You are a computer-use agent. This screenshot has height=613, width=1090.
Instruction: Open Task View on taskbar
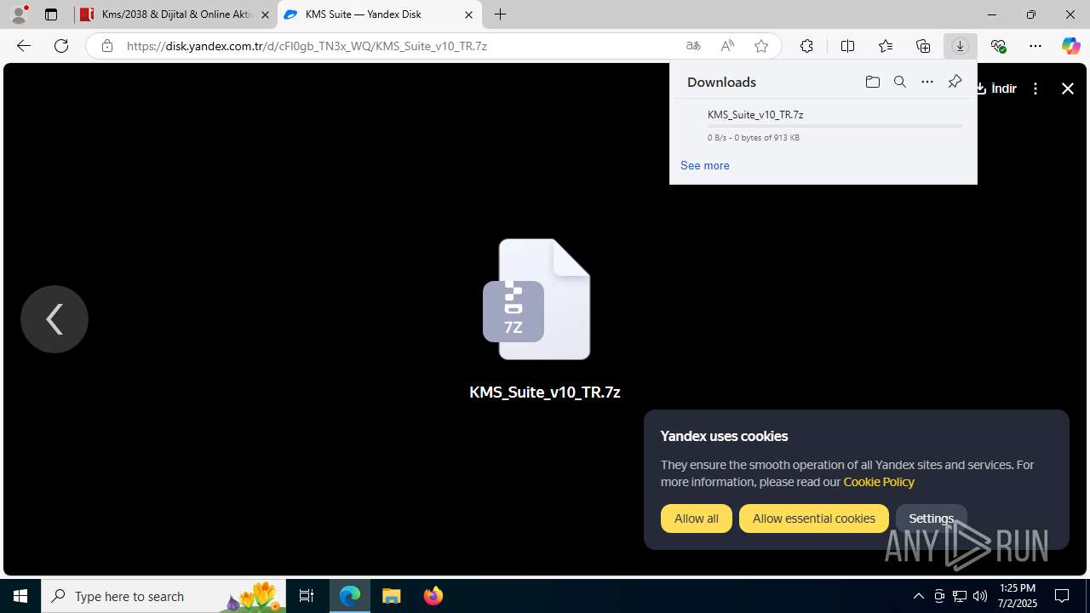coord(307,596)
